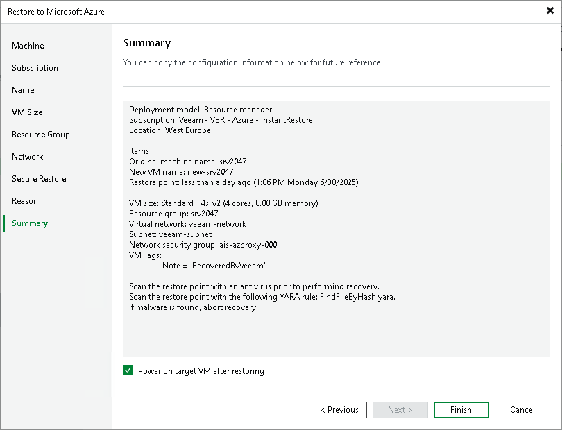The image size is (562, 430).
Task: Go to the Subscription step
Action: (x=35, y=68)
